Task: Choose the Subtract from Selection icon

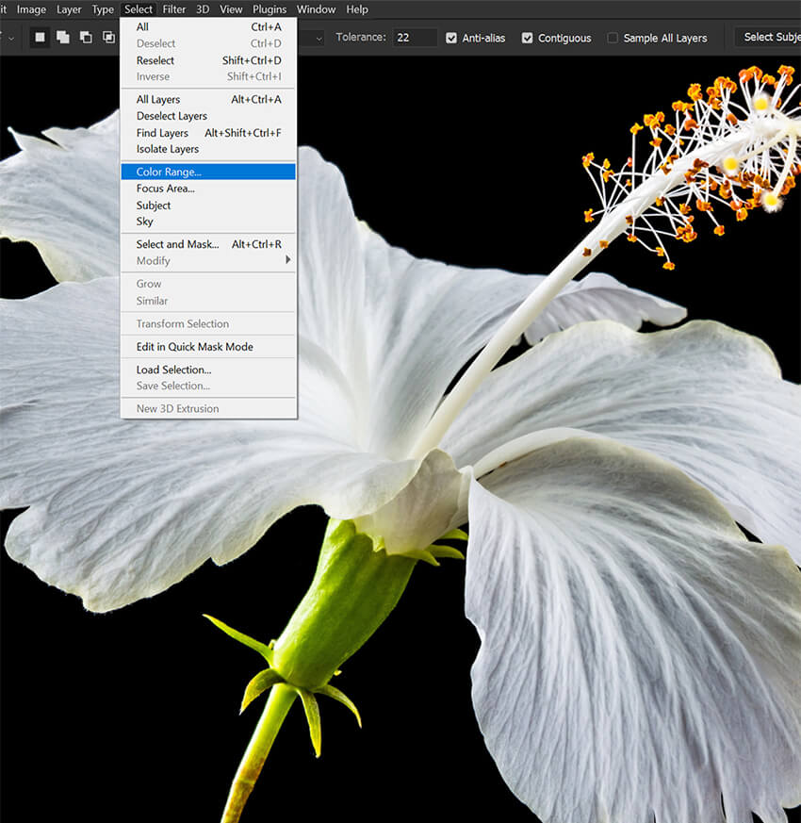Action: 86,38
